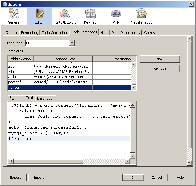Open Fonts & Colors settings
The height and width of the screenshot is (186, 196).
point(65,16)
